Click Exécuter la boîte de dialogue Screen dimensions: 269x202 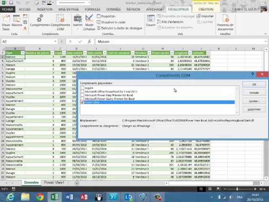[119, 28]
